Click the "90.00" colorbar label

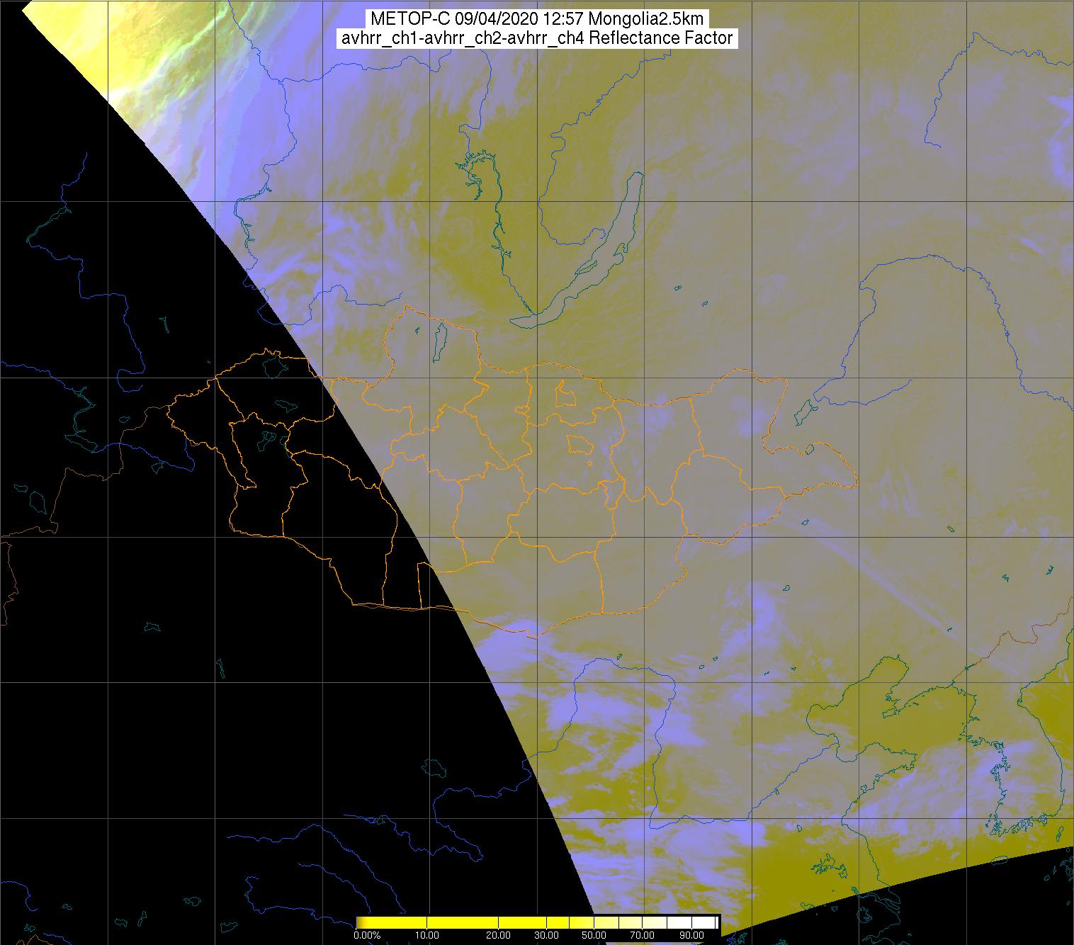pos(691,936)
